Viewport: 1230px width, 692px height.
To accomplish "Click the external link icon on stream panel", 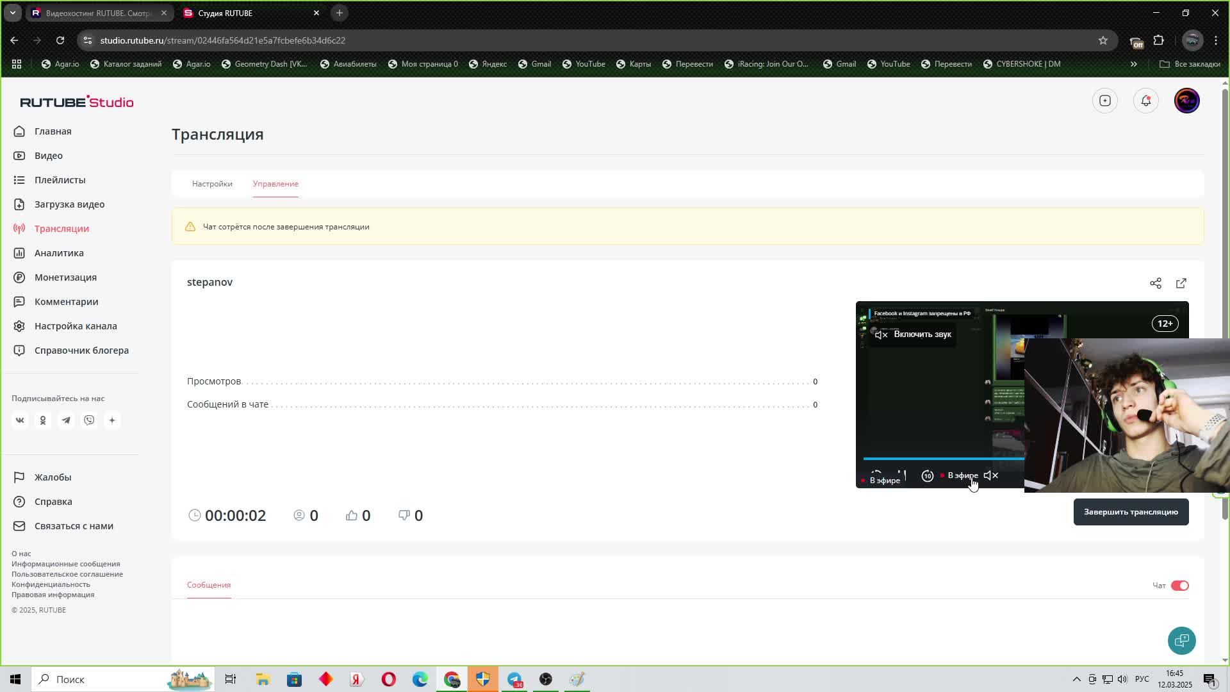I will click(x=1181, y=283).
